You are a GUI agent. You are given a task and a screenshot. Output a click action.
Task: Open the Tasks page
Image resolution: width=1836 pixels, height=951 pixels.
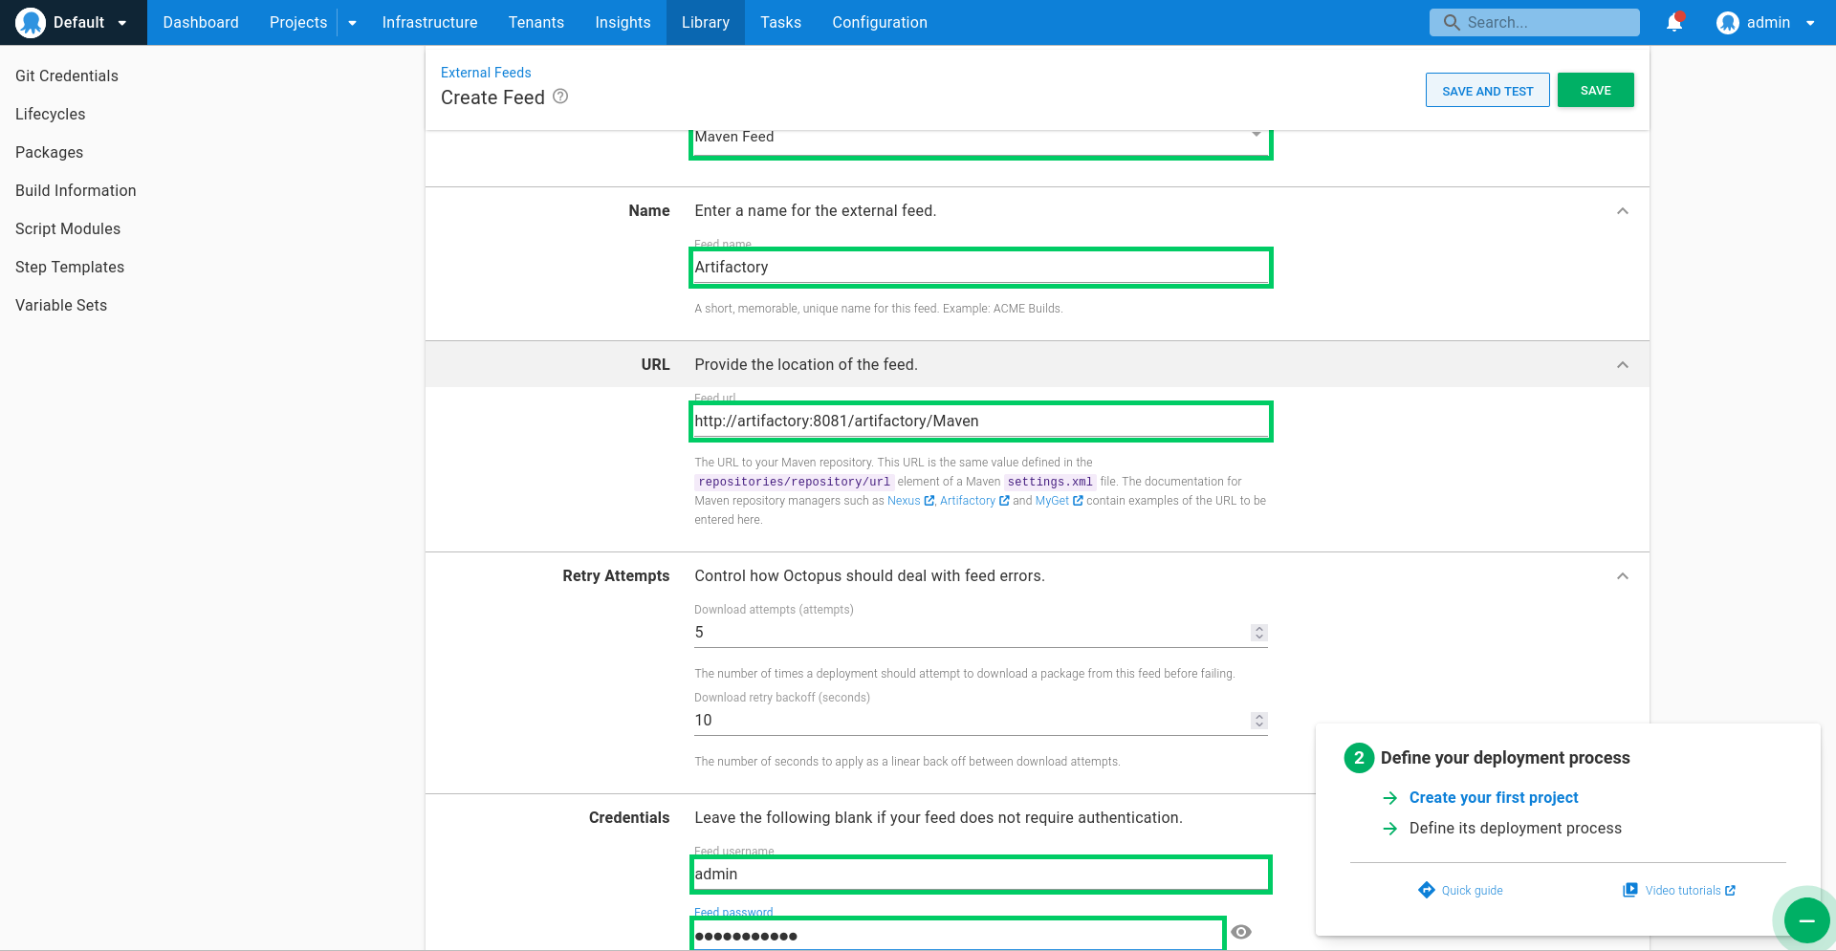pos(780,22)
